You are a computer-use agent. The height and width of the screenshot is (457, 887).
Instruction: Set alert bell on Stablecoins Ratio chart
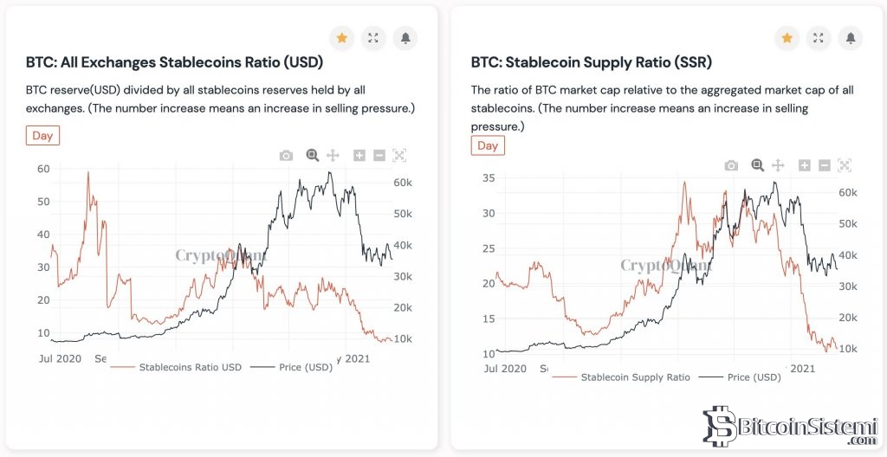[x=405, y=38]
